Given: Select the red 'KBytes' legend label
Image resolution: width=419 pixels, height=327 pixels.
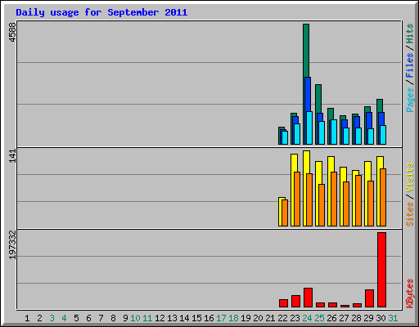Looking at the screenshot, I should (x=409, y=293).
